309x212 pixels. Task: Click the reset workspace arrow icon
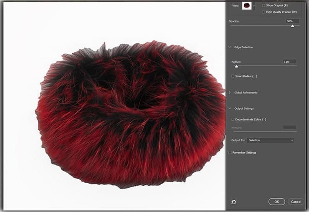click(x=233, y=202)
